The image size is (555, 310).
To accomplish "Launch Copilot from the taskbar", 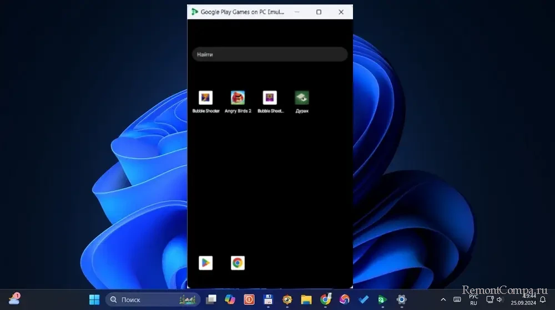I will click(x=230, y=299).
